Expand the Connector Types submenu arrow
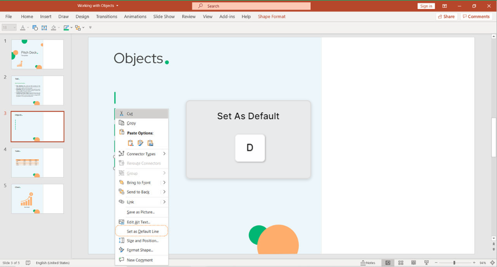 (164, 154)
